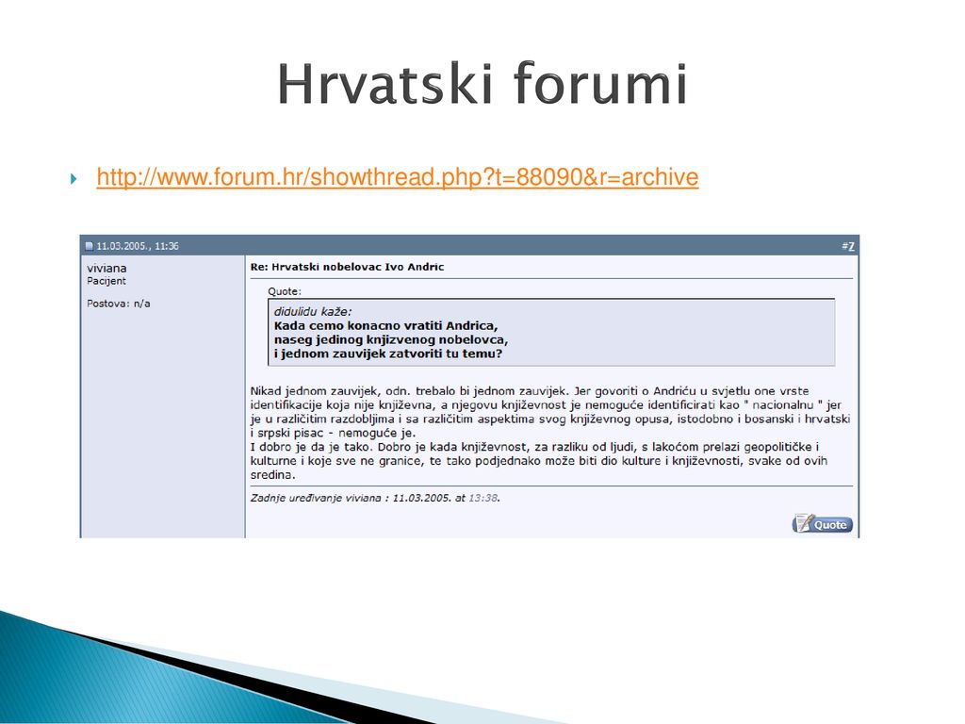Click the post date '11.03.2005., 11:36'
965x724 pixels.
pyautogui.click(x=138, y=246)
